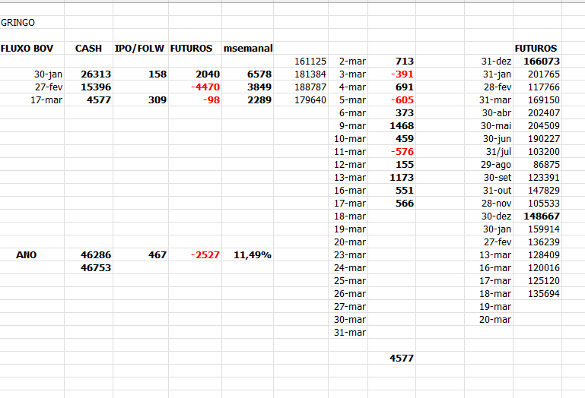Screen dimensions: 585x398
Task: Select the CASH column header
Action: tap(88, 49)
